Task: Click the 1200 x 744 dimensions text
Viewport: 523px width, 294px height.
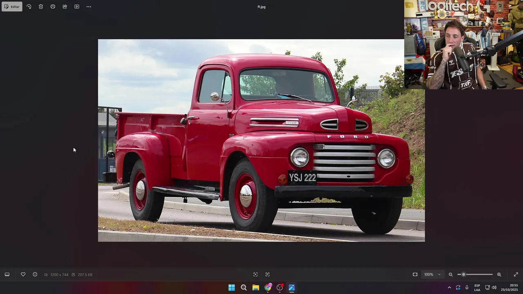Action: [x=59, y=275]
